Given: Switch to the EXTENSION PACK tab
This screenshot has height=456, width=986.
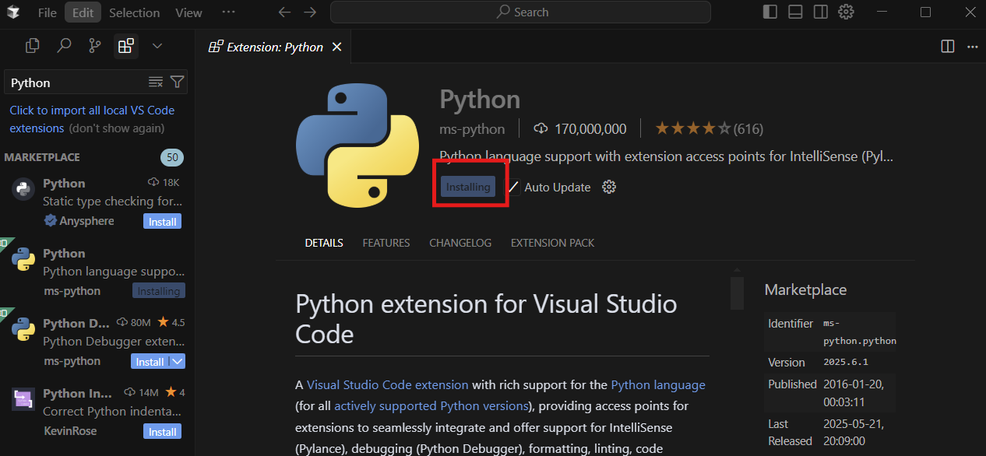Looking at the screenshot, I should (x=552, y=243).
